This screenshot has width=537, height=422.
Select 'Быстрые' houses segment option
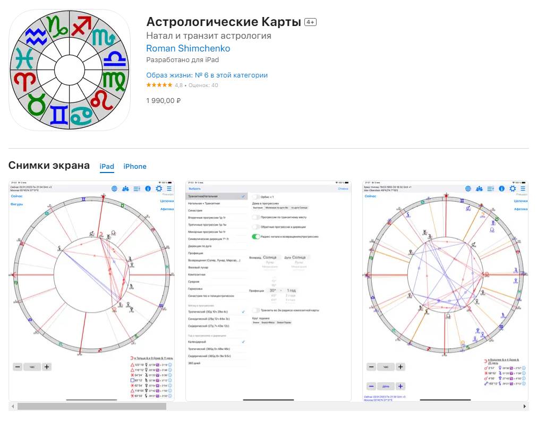(x=258, y=208)
